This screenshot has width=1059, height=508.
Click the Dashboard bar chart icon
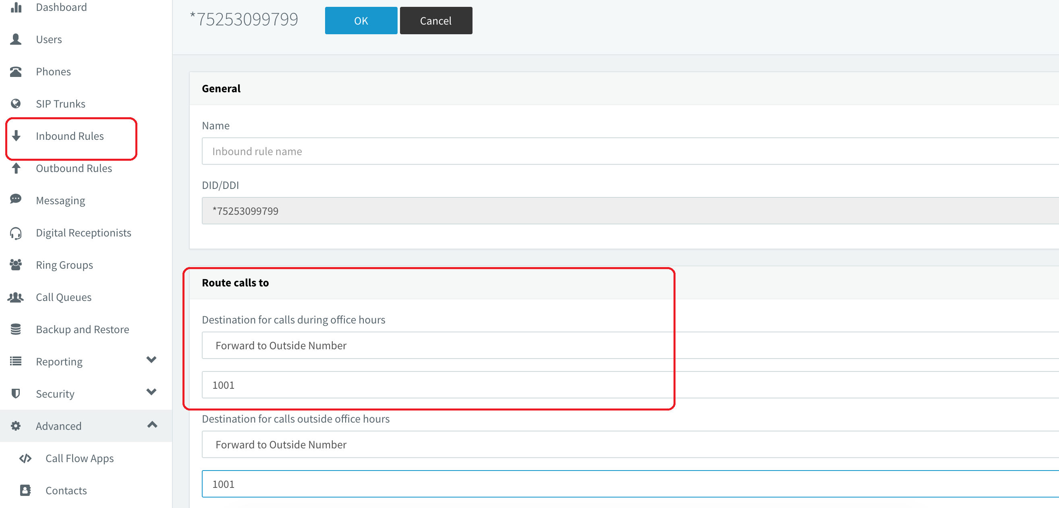pyautogui.click(x=16, y=7)
